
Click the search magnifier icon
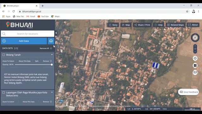coord(4,34)
